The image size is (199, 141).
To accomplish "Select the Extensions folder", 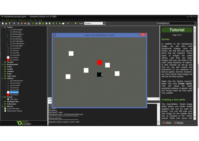I will [x=11, y=104].
